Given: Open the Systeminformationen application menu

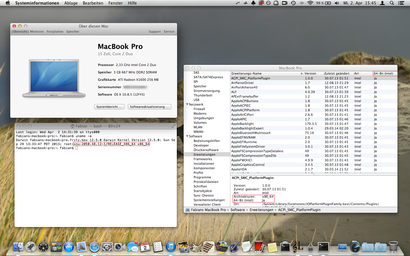Looking at the screenshot, I should click(37, 3).
